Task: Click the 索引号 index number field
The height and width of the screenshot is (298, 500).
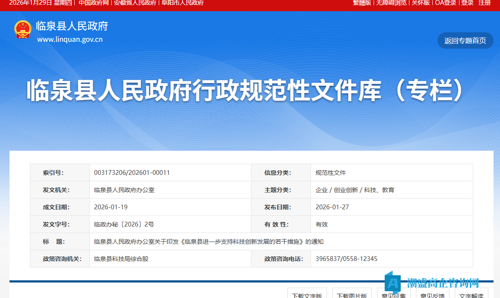Action: (x=53, y=172)
